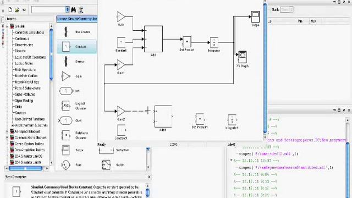Viewport: 352px width, 198px height.
Task: Click the Dot Product1 block in the model
Action: click(200, 119)
